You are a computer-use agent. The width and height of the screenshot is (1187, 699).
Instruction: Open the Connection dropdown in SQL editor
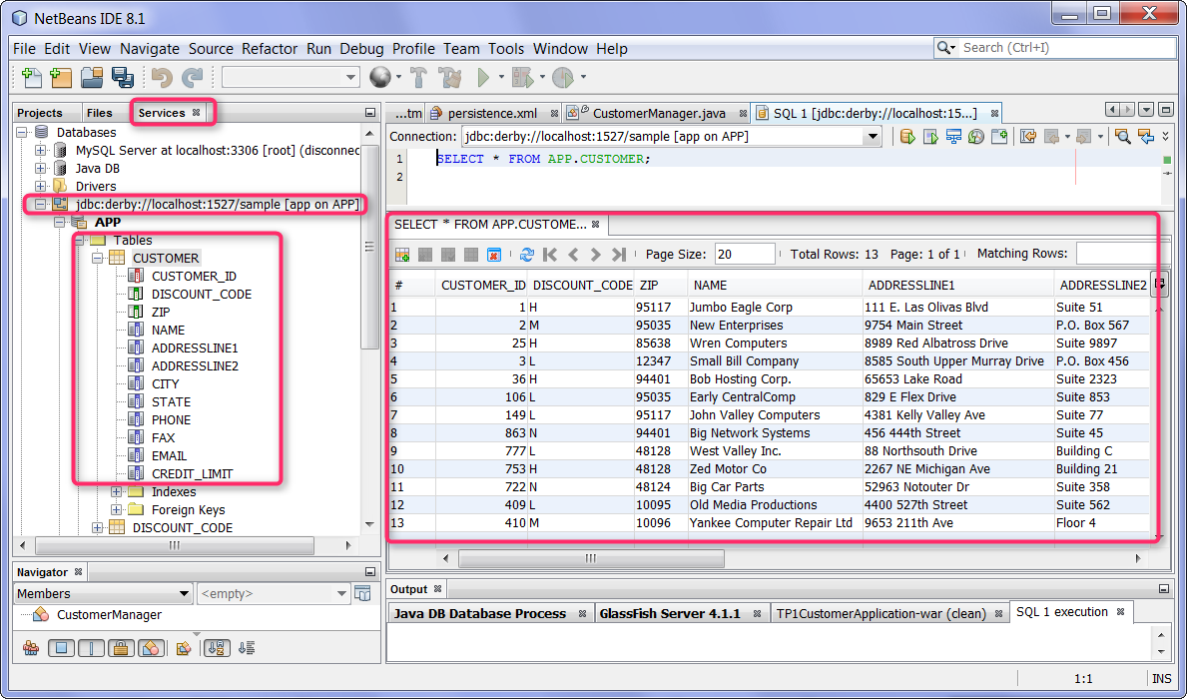(x=873, y=137)
